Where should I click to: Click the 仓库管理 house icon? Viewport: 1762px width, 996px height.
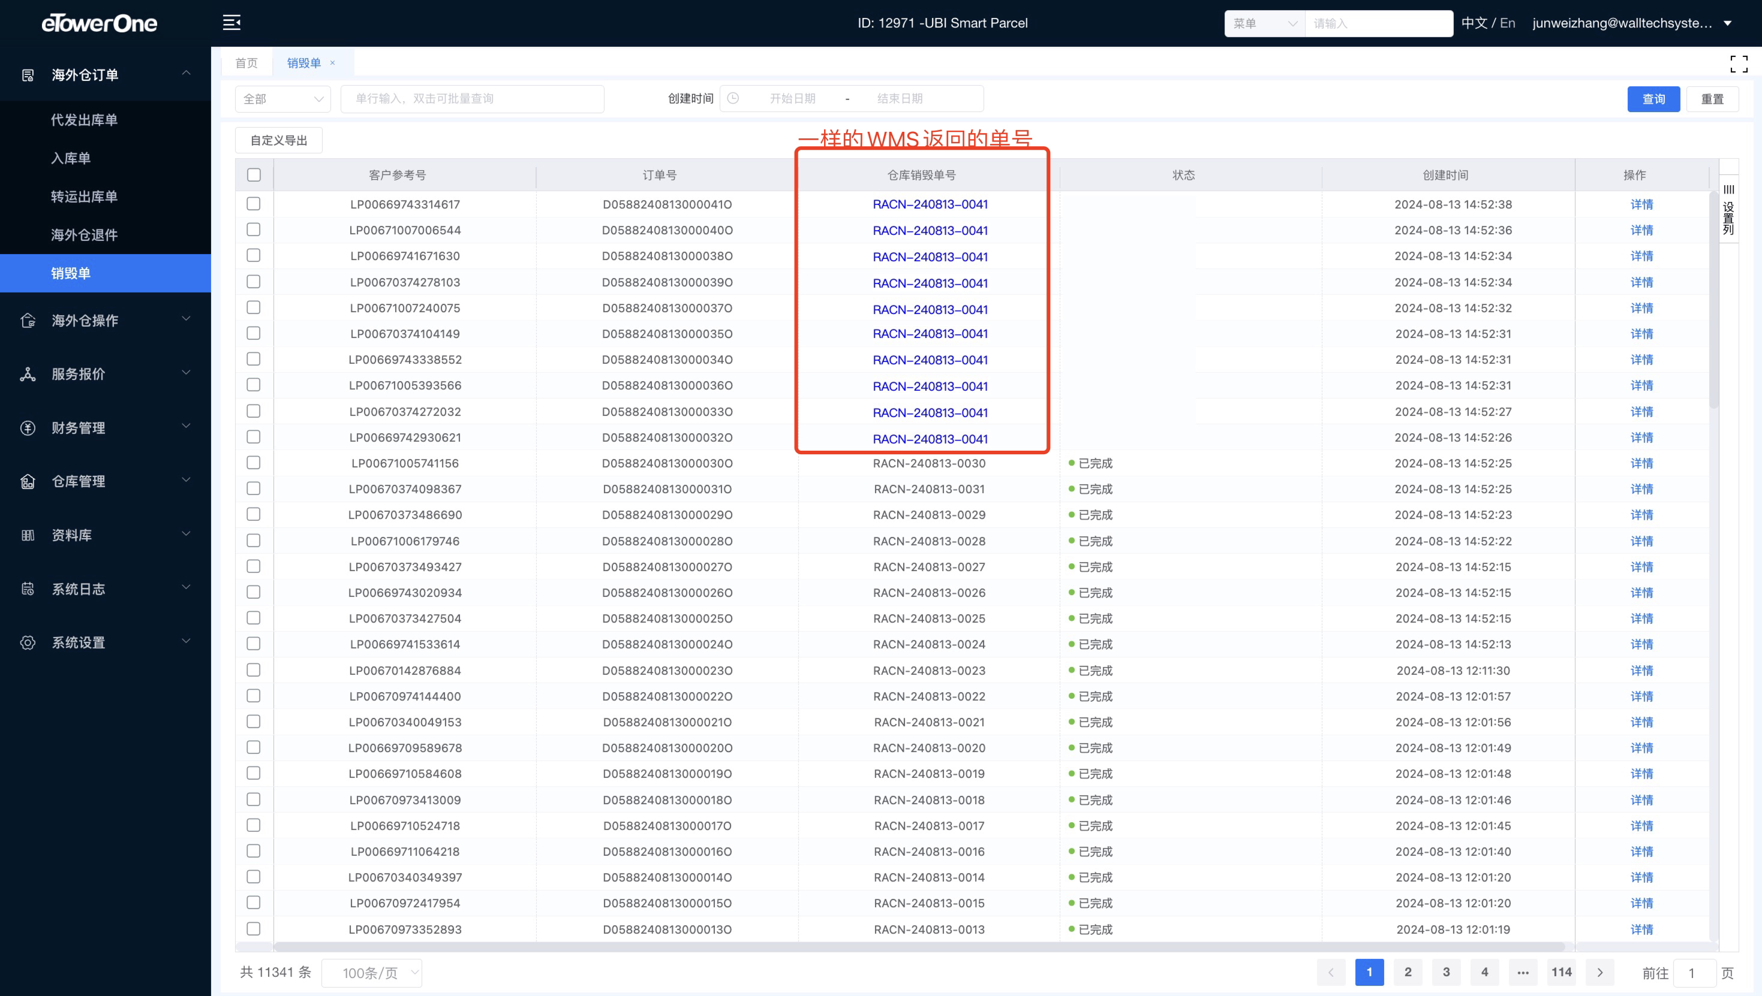28,482
